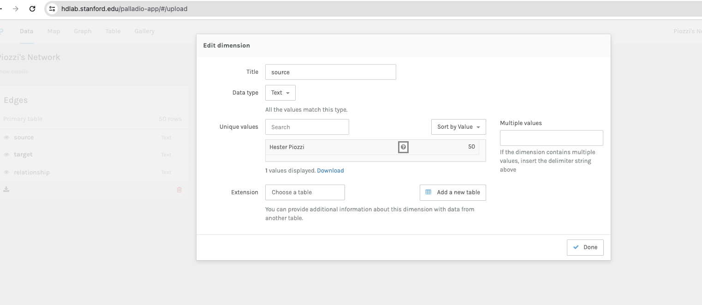Open the site information icon in the address bar

tap(52, 9)
